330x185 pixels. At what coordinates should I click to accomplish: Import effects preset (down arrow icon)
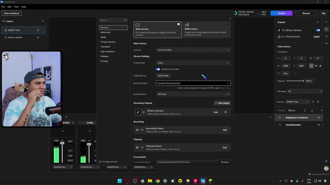coord(305,110)
